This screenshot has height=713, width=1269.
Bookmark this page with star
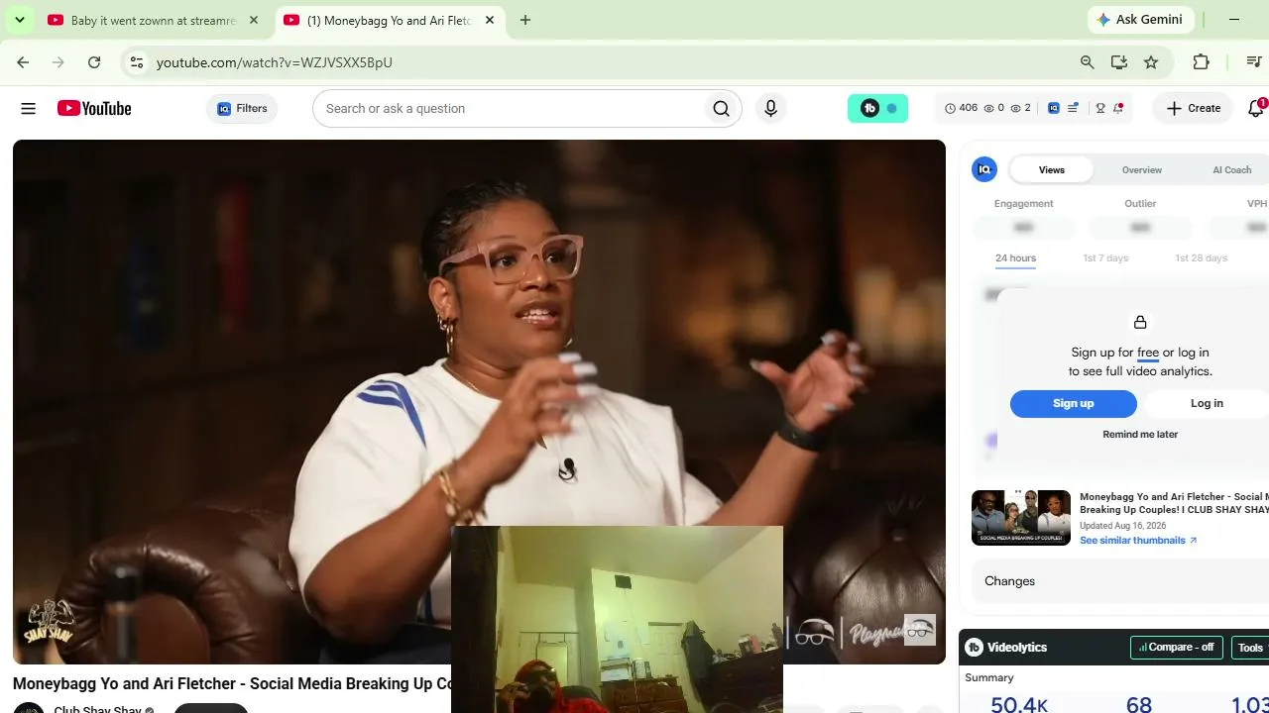point(1151,62)
